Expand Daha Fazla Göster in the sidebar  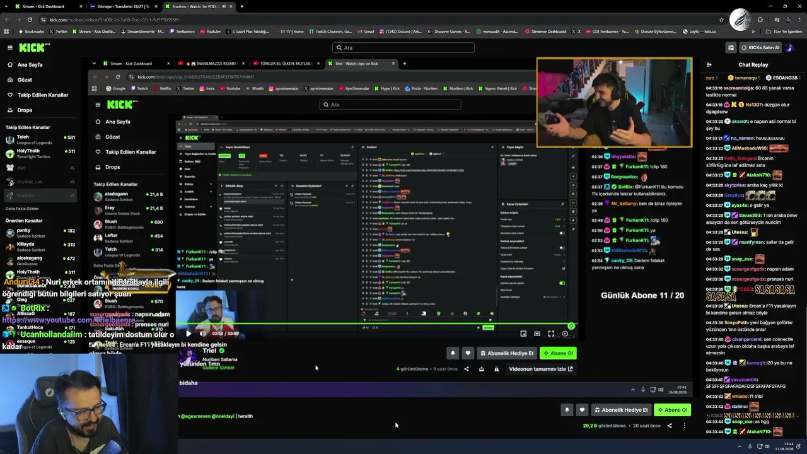23,208
